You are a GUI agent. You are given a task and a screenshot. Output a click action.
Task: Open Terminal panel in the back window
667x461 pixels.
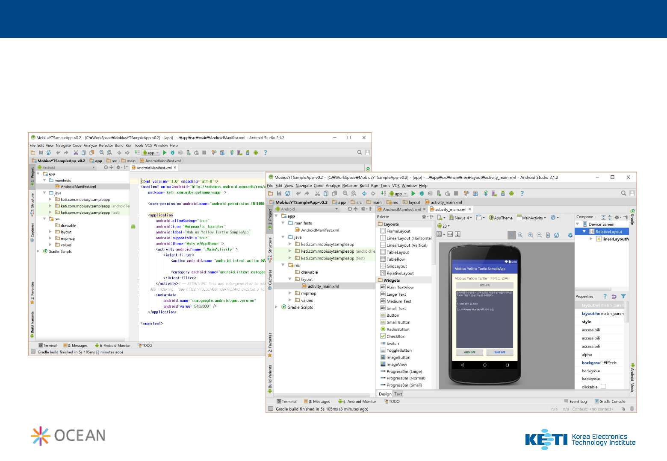[47, 346]
